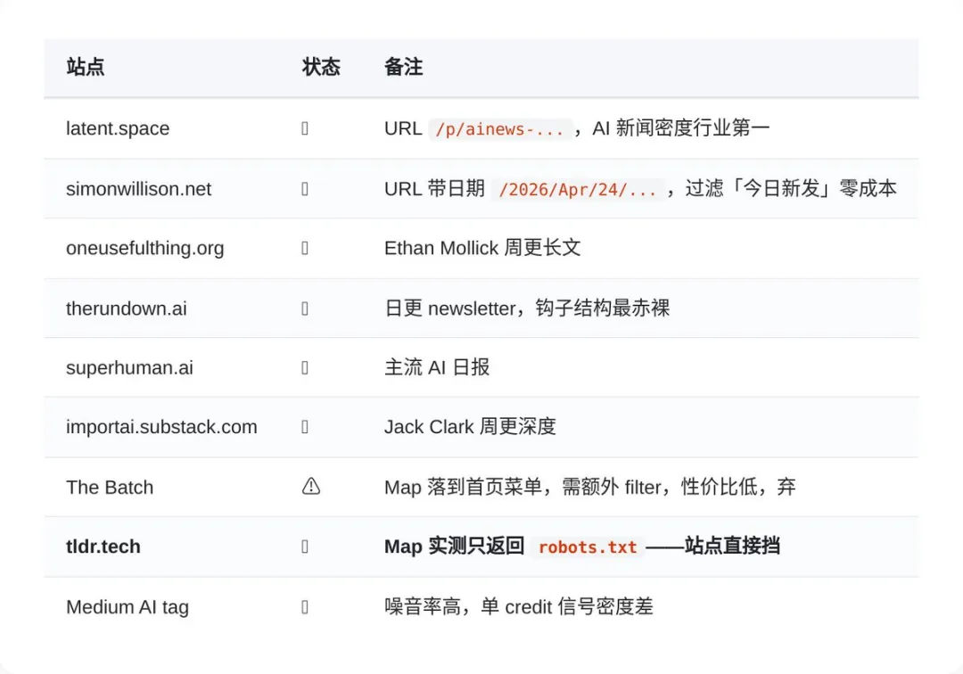
Task: Click the status icon beside simonwillison.net
Action: tap(305, 188)
